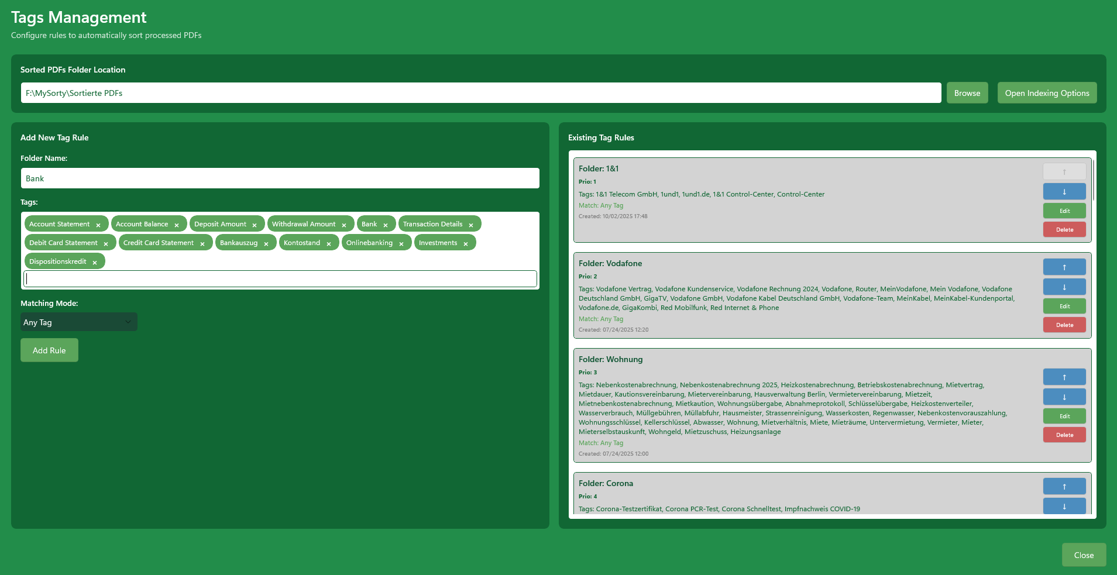Screen dimensions: 1117x575
Task: Add the new Bank tag rule
Action: [x=49, y=350]
